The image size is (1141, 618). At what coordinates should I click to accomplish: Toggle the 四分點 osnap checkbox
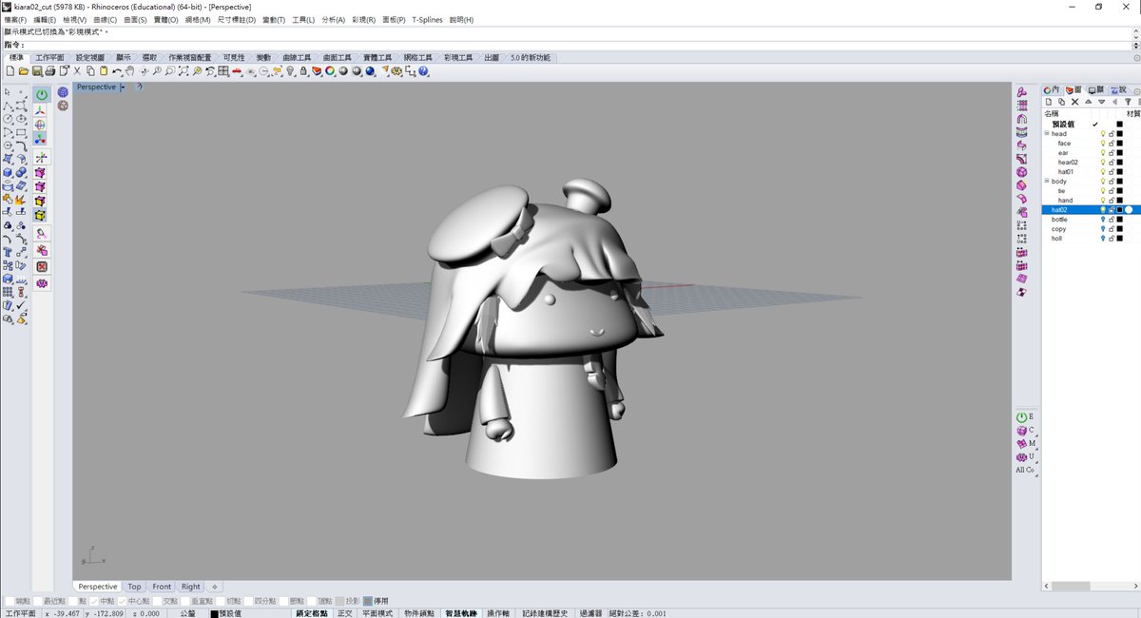coord(248,601)
